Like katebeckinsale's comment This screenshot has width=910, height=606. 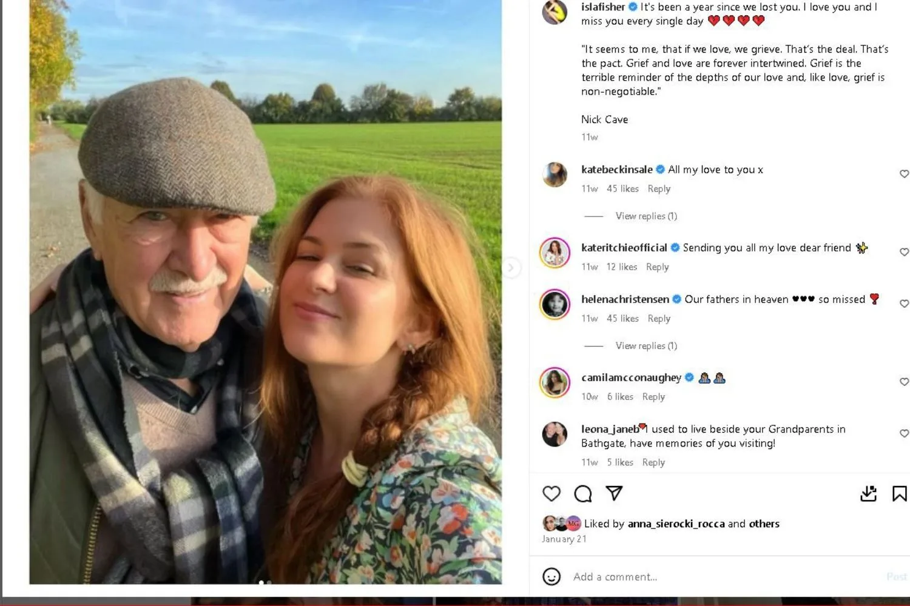[x=904, y=174]
